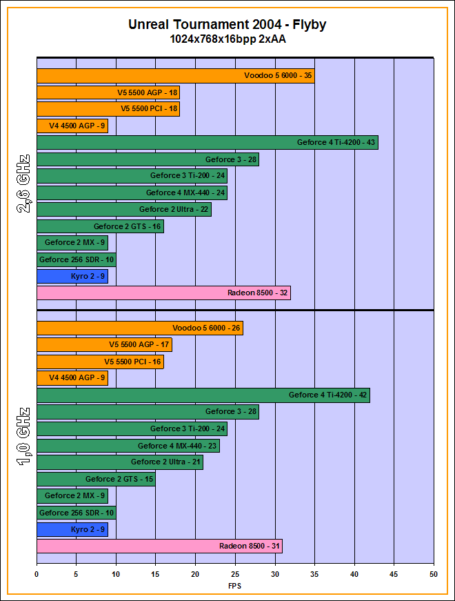Pick the 'Geforce 4 Ti-4200 - 42' bar
This screenshot has height=601, width=455.
tap(203, 395)
